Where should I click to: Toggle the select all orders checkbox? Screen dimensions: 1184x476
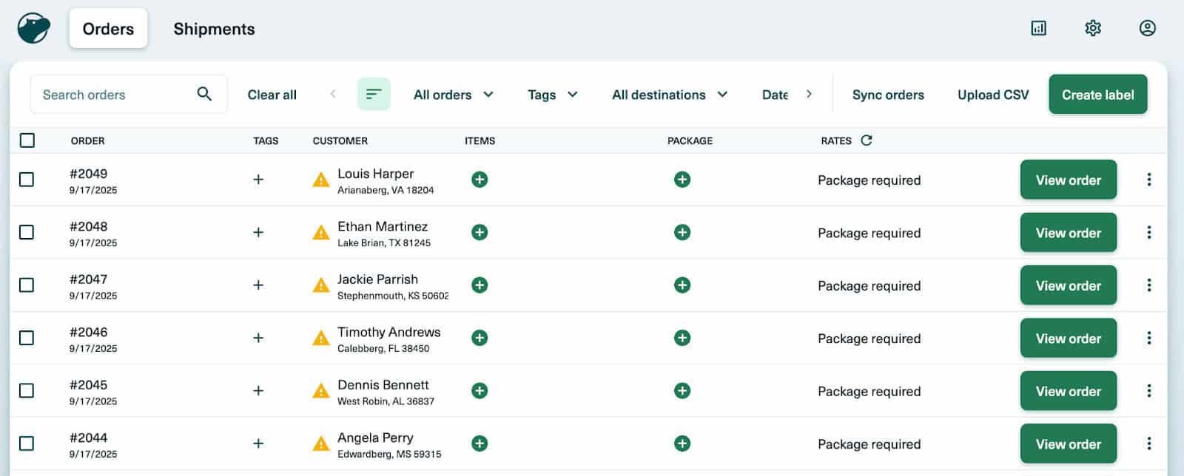pos(27,140)
